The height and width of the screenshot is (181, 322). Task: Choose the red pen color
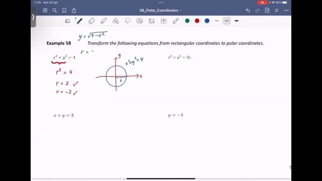(x=197, y=21)
